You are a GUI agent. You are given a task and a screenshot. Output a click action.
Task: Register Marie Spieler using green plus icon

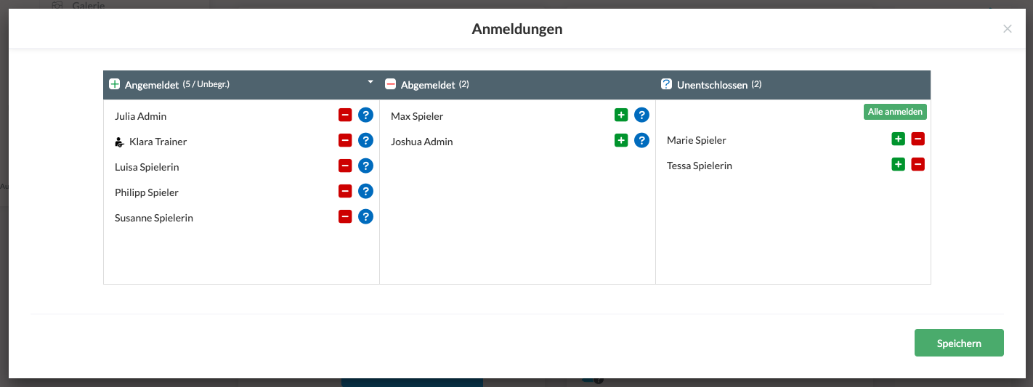(x=898, y=139)
